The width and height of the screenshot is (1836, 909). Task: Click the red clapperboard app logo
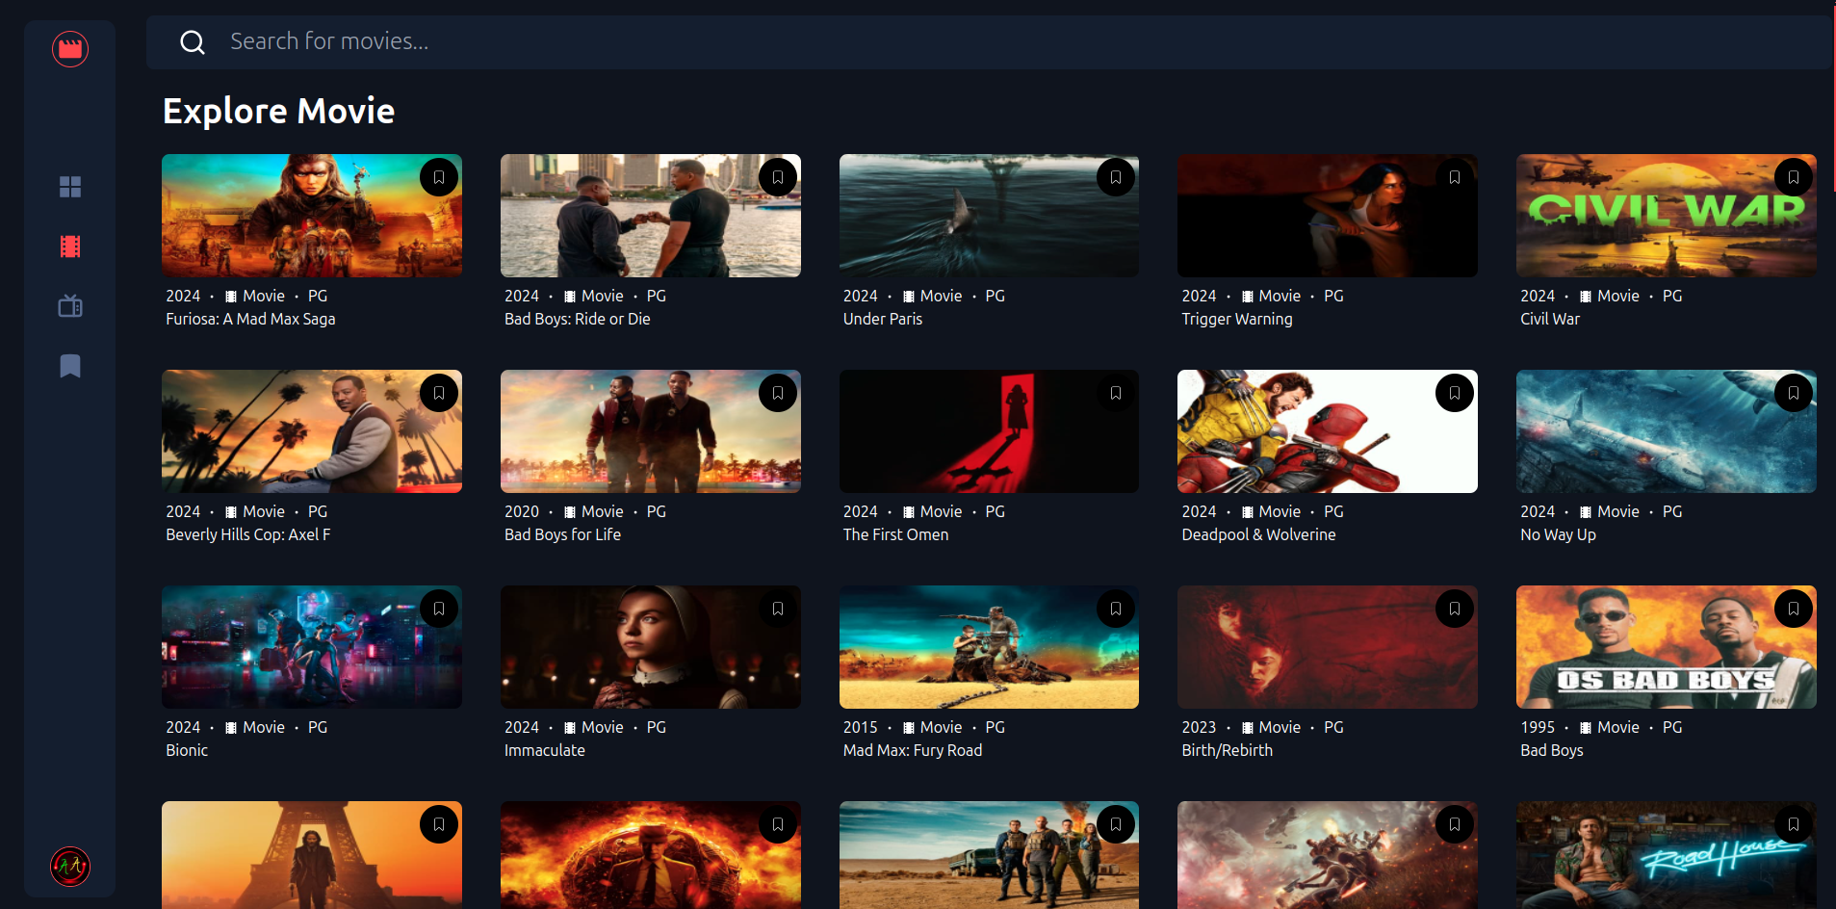(x=70, y=48)
